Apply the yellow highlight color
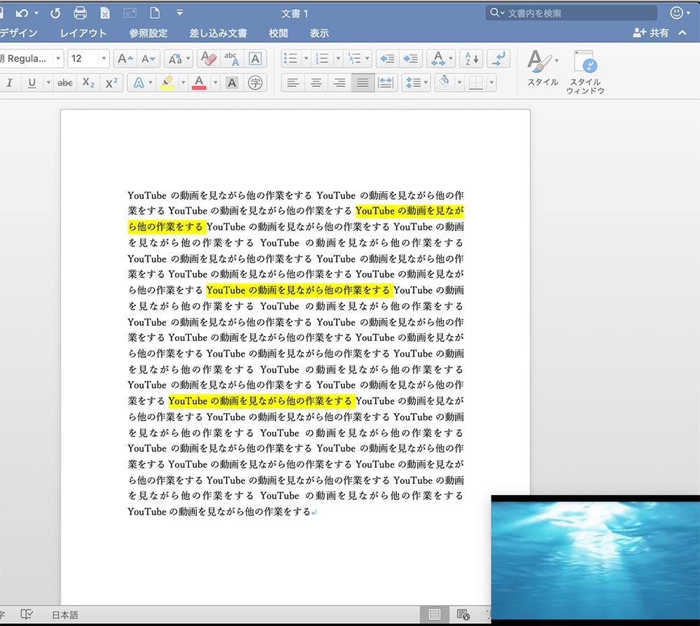Screen dimensions: 700x626 pos(167,83)
